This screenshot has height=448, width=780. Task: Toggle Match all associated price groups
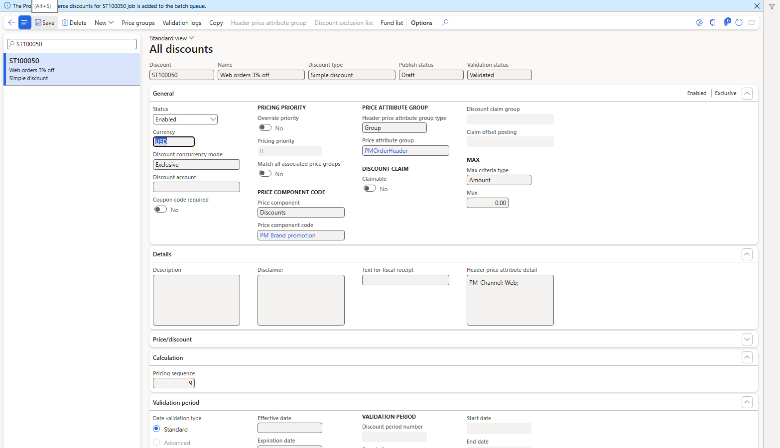(265, 174)
